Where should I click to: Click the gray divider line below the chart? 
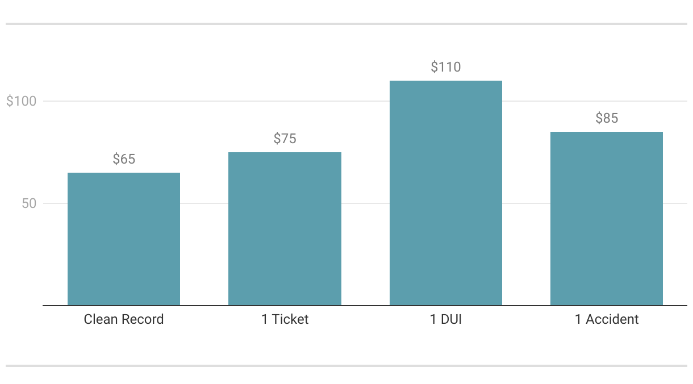pyautogui.click(x=346, y=366)
